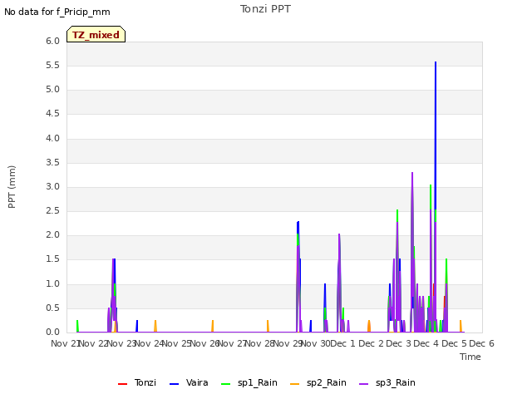This screenshot has width=532, height=399.
Task: Click the red Tonzi legend color marker
Action: (122, 384)
